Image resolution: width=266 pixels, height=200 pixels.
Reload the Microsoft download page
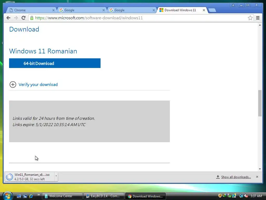click(x=23, y=18)
